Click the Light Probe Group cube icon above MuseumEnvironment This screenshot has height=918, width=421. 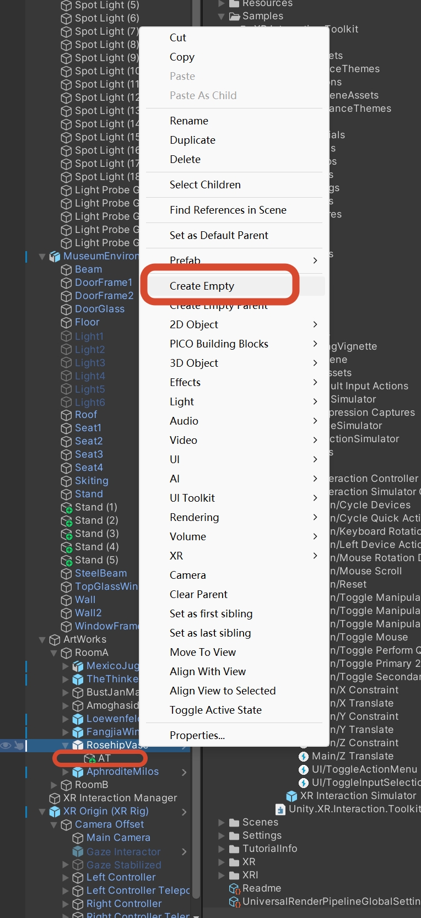pos(66,243)
